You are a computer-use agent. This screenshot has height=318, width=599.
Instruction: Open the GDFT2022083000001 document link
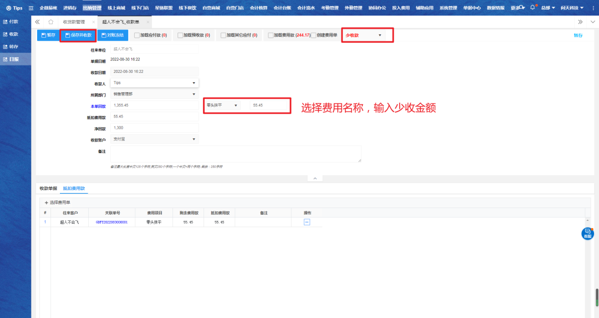[x=111, y=222]
